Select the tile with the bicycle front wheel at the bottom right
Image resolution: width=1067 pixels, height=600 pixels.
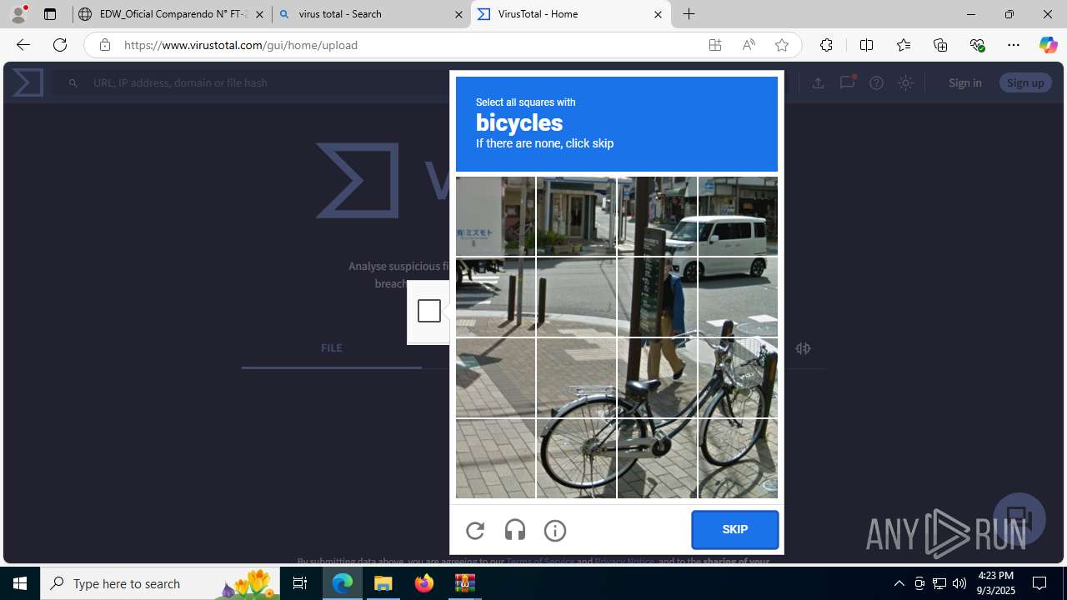pos(738,458)
